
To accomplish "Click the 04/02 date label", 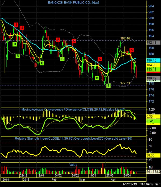I will coord(58,175).
